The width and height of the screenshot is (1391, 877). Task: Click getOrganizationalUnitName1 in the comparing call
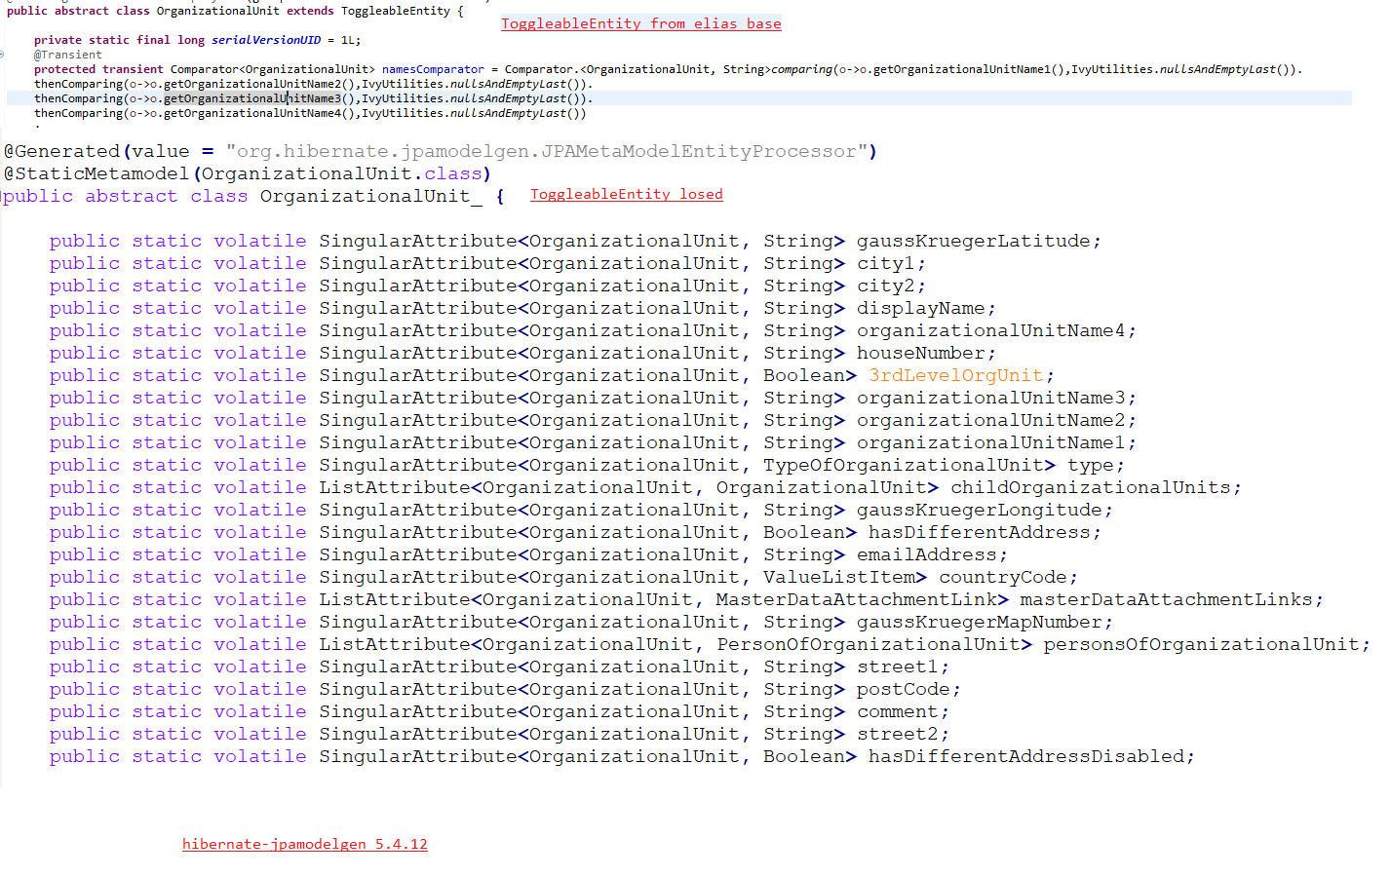click(x=962, y=69)
